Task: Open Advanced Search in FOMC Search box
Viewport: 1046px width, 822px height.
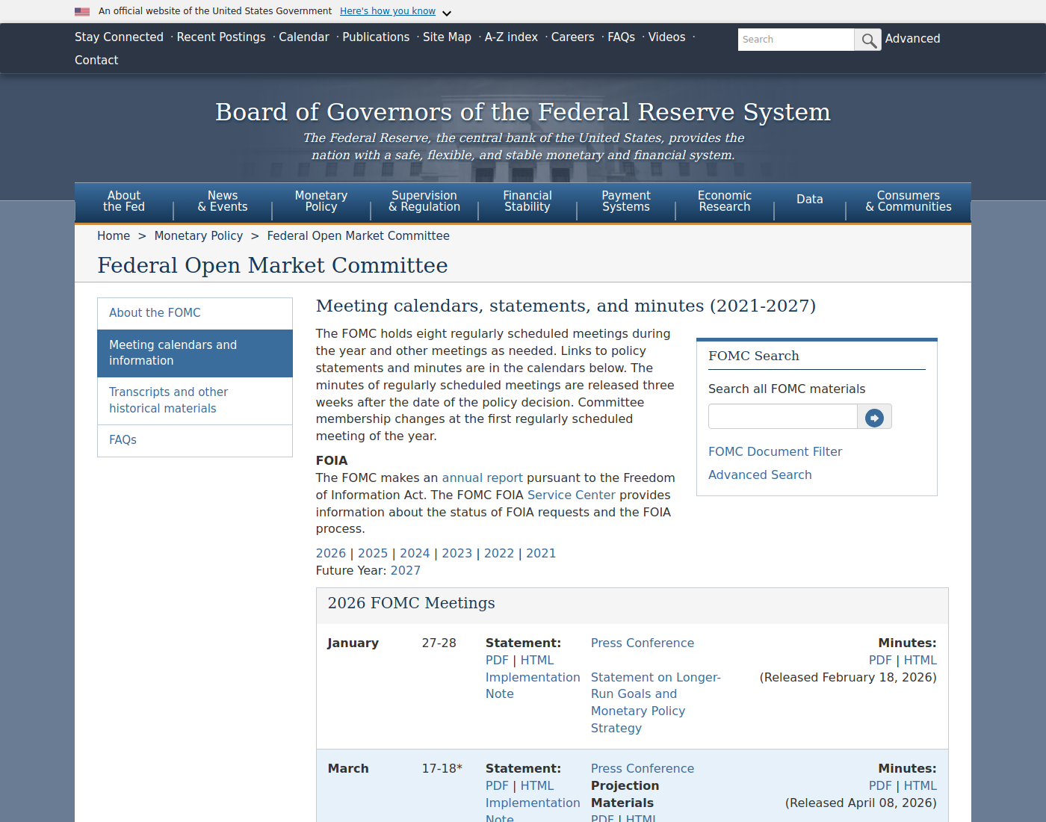Action: point(760,475)
